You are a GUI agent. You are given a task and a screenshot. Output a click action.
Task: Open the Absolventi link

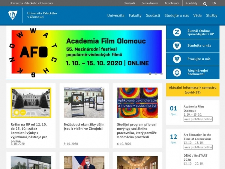[172, 3]
